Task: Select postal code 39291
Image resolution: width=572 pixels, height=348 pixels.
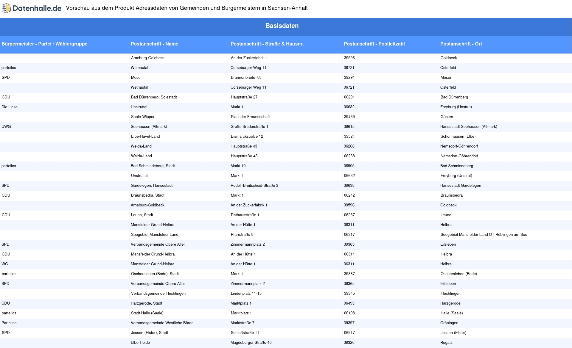Action: click(x=349, y=78)
